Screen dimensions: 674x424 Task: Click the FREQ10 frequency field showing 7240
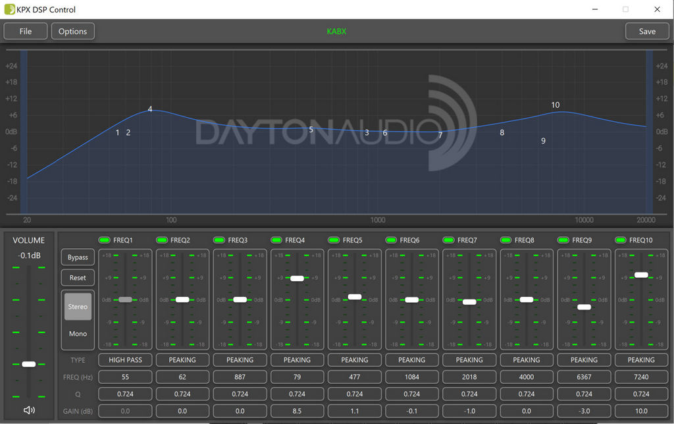point(641,377)
